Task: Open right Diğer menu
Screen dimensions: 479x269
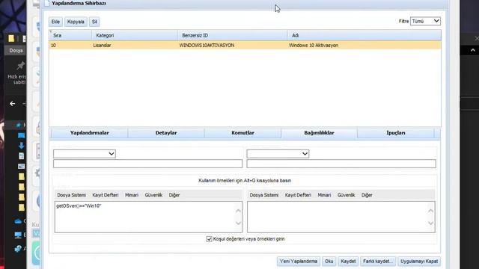Action: 367,195
